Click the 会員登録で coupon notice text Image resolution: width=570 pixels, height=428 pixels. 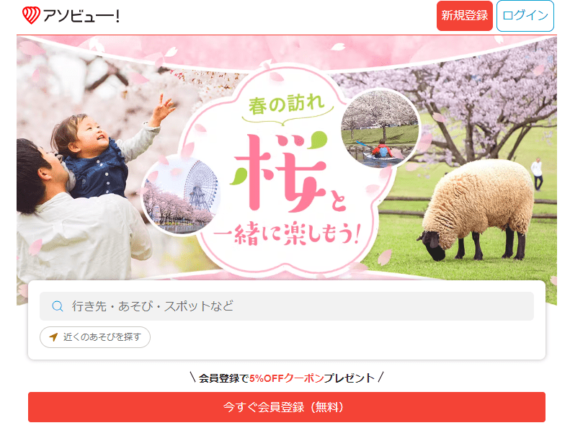tap(223, 378)
